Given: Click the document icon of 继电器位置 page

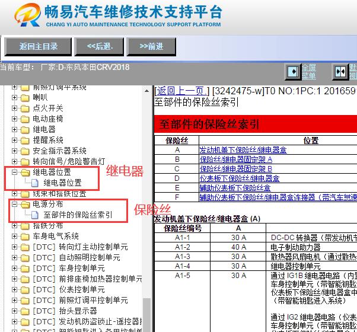Looking at the screenshot, I should pyautogui.click(x=34, y=183).
